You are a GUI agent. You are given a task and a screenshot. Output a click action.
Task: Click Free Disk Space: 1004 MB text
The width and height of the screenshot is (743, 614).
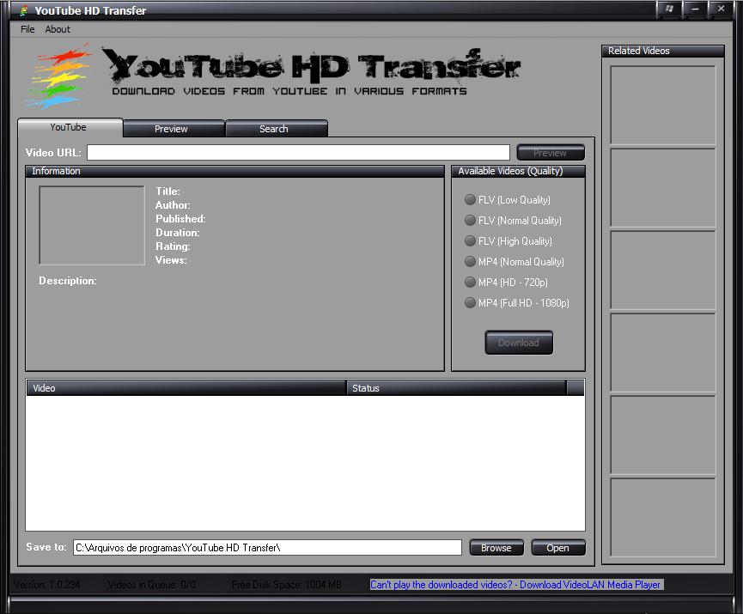tap(287, 585)
